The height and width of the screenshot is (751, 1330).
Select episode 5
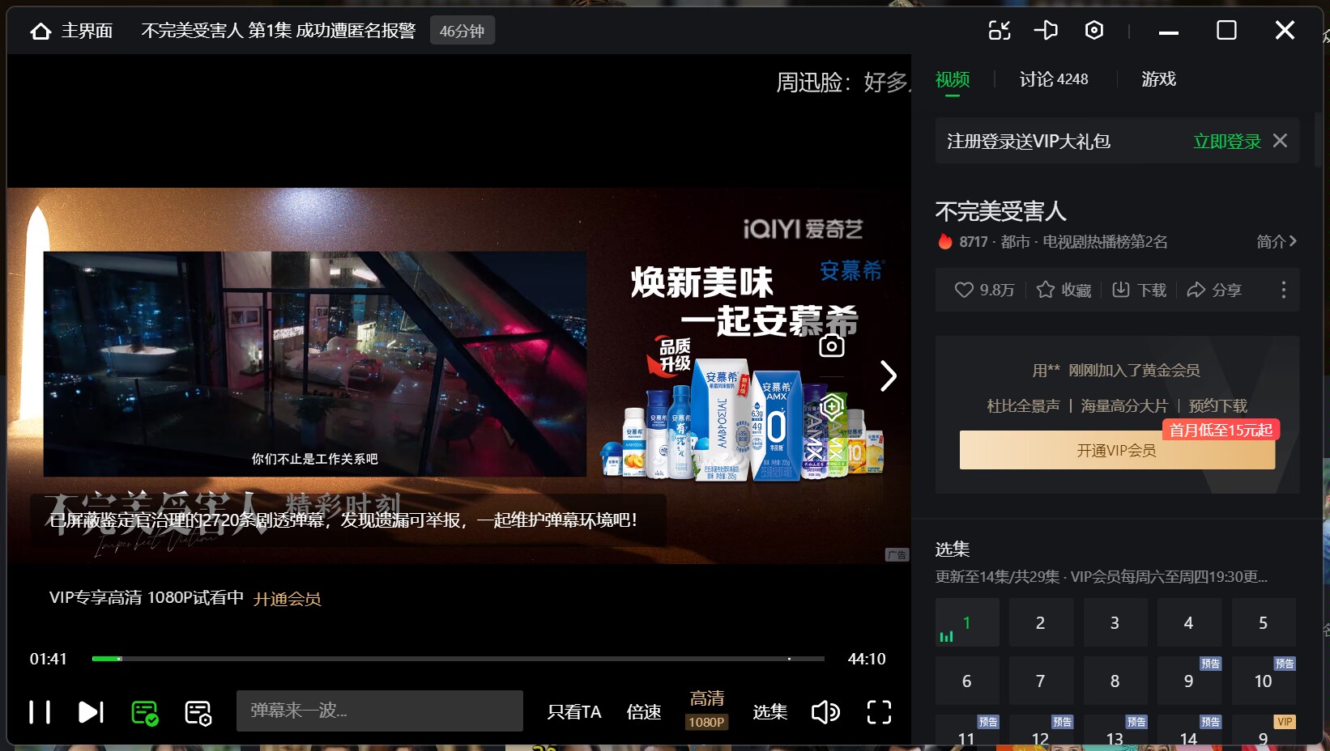(1264, 622)
